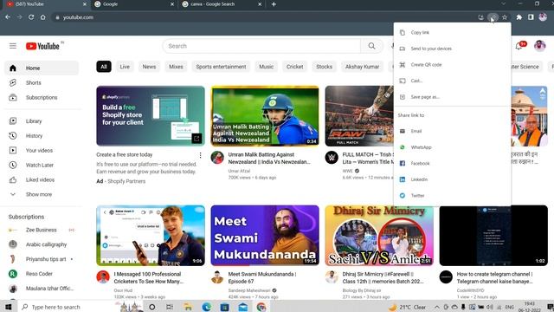Open How to create telegram channel video title

tap(494, 277)
